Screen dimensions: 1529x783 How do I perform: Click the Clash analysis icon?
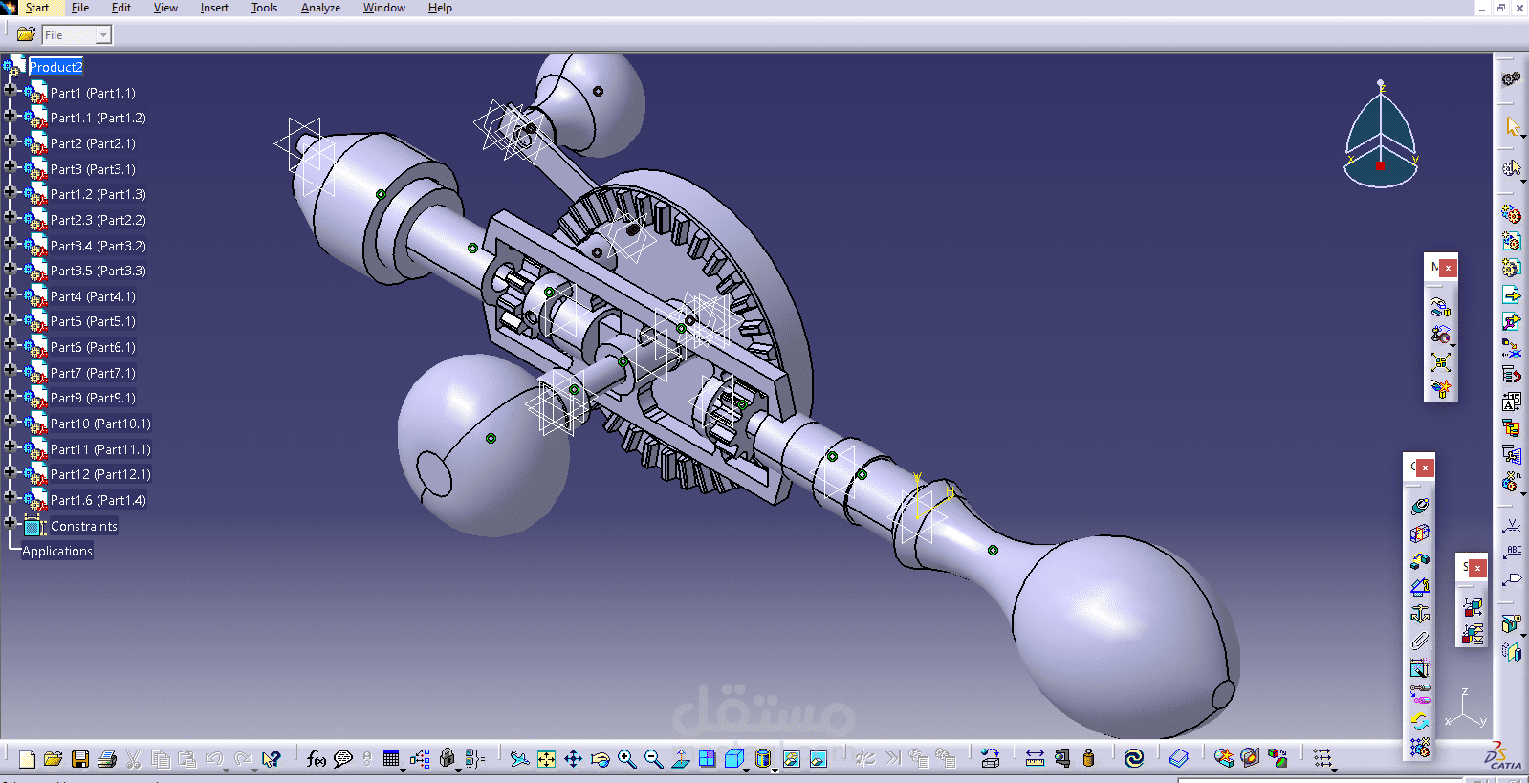1223,759
